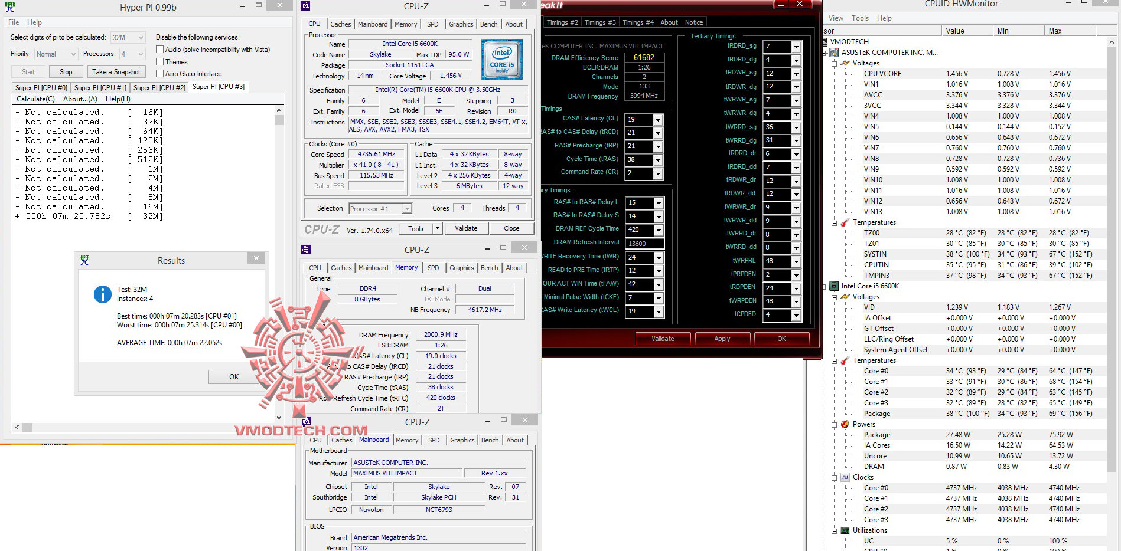The image size is (1121, 551).
Task: Open the Calculate(C) menu in Super PI
Action: click(35, 99)
